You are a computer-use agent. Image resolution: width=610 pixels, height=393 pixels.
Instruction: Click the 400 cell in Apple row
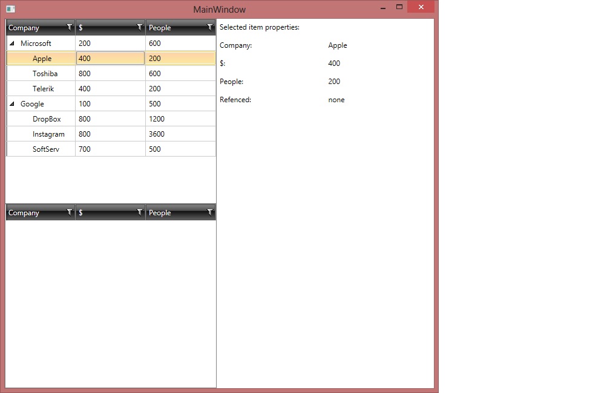click(x=111, y=58)
